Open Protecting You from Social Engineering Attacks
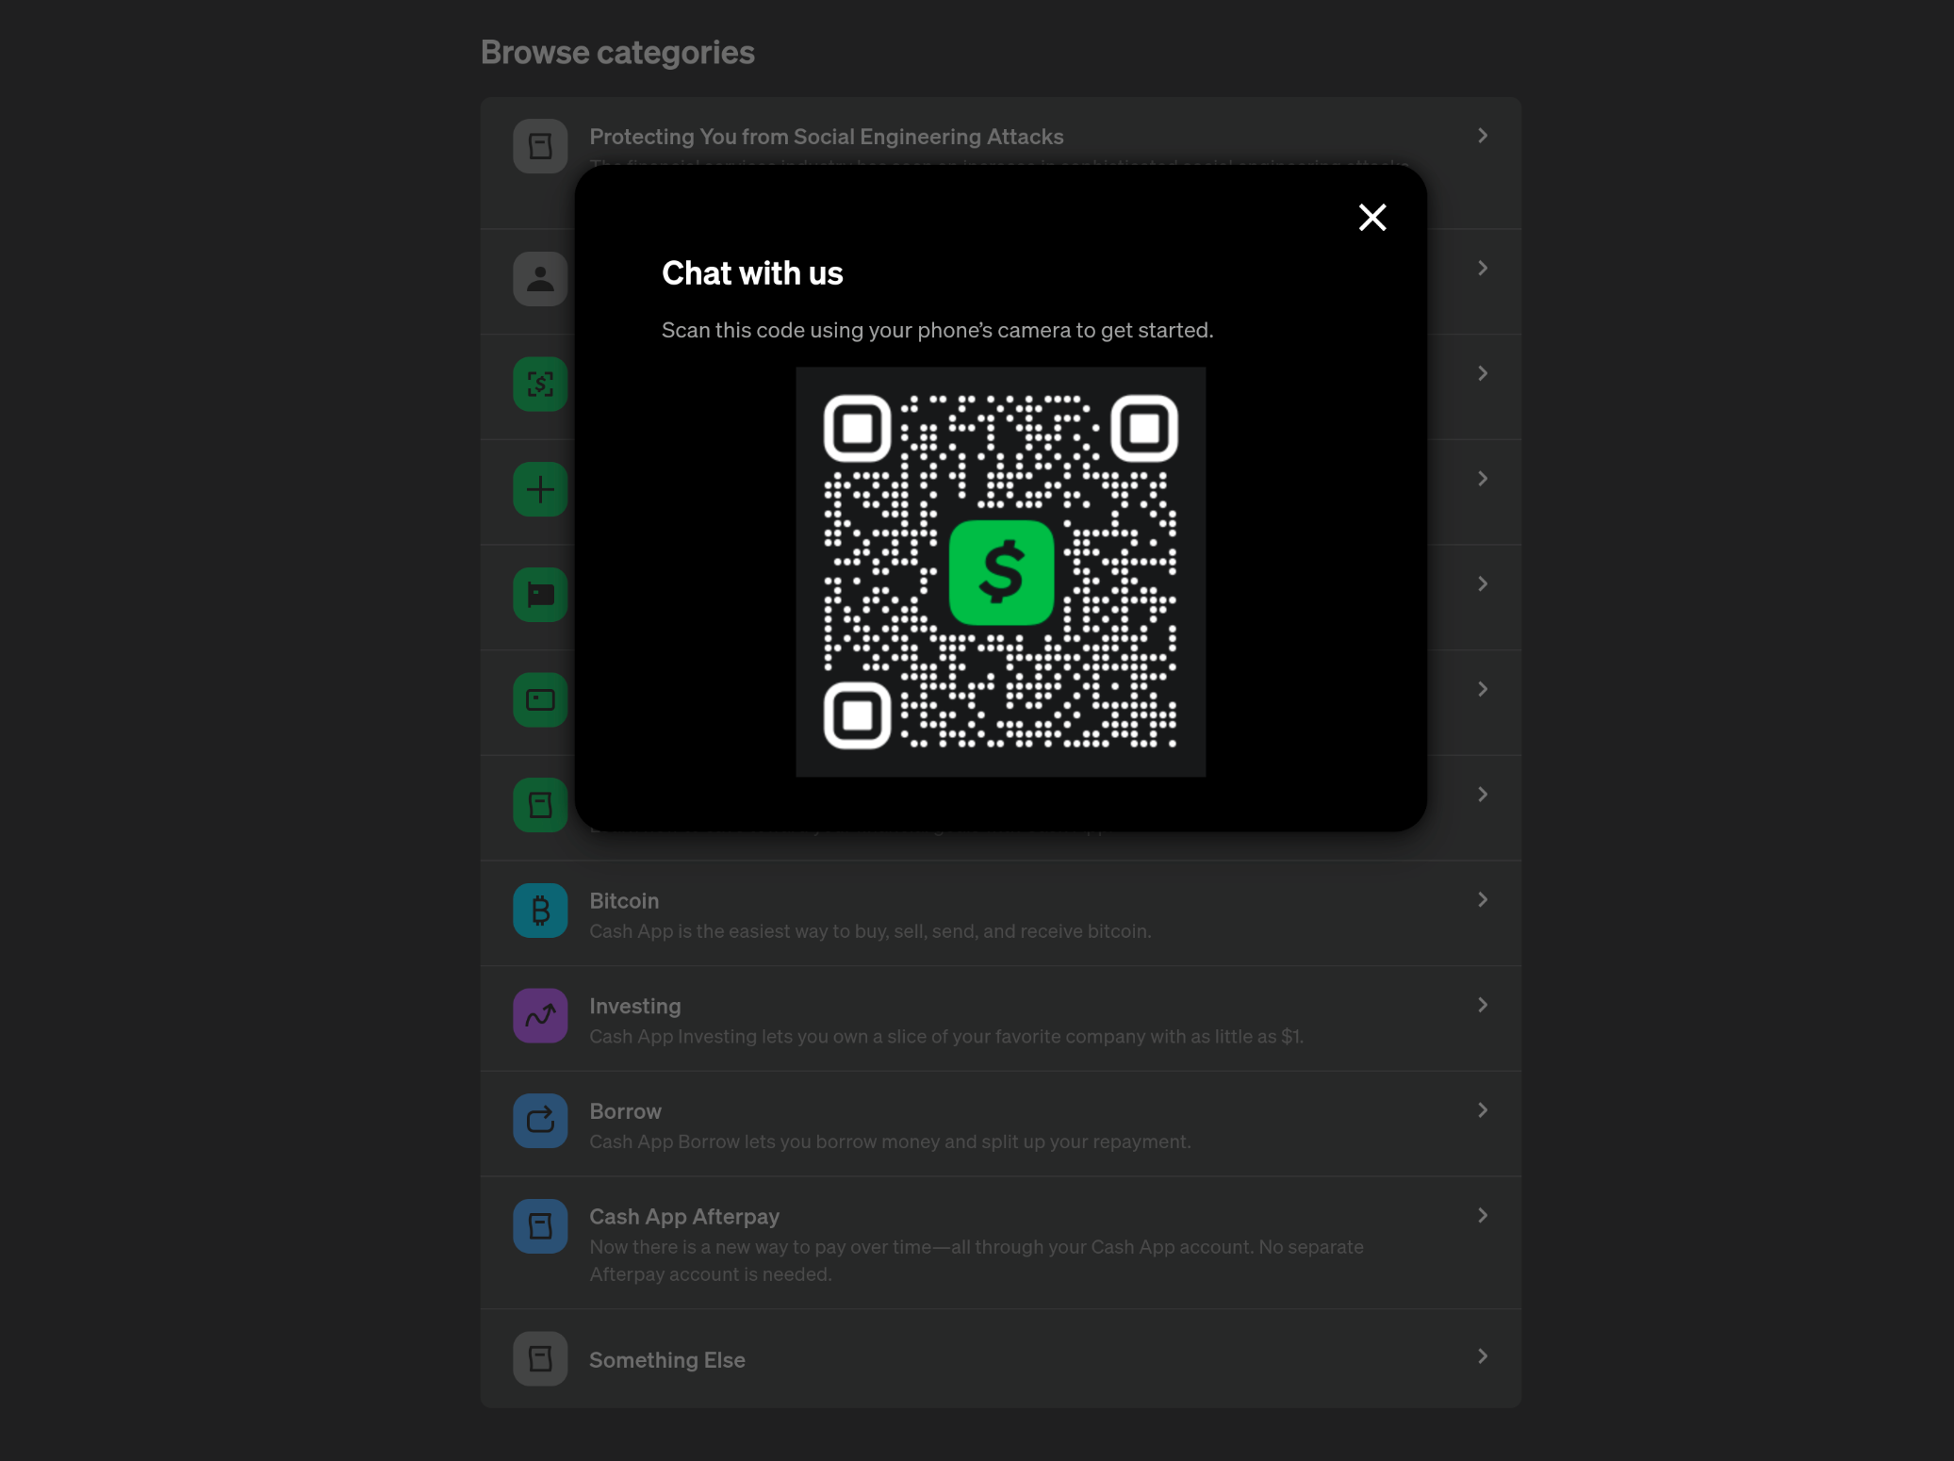Screen dimensions: 1954x1461 click(x=826, y=137)
